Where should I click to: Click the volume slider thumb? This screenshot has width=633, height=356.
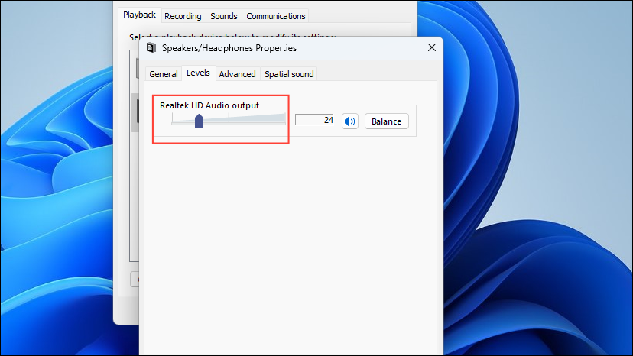coord(199,121)
